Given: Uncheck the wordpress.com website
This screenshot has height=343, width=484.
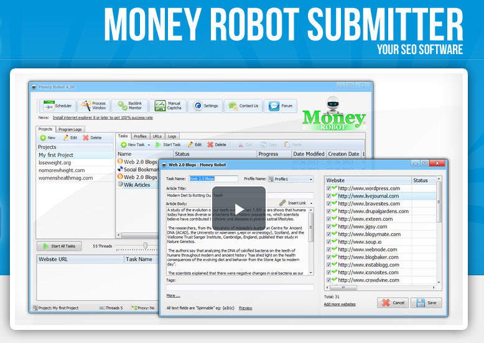Looking at the screenshot, I should (x=328, y=188).
